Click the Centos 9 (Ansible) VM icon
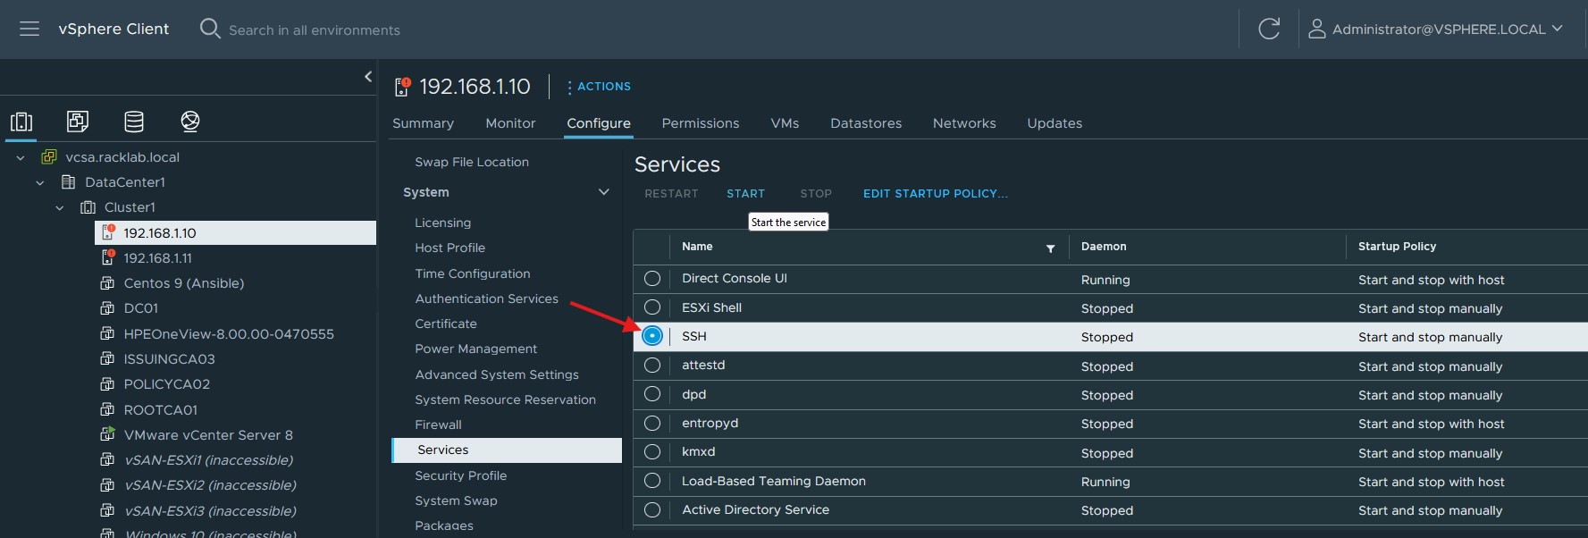Image resolution: width=1588 pixels, height=538 pixels. [107, 283]
